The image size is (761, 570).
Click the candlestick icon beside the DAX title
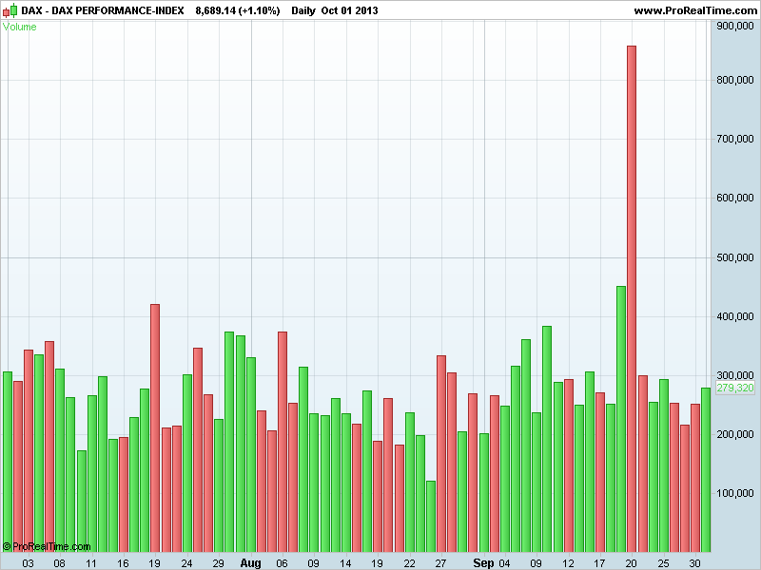click(x=10, y=10)
